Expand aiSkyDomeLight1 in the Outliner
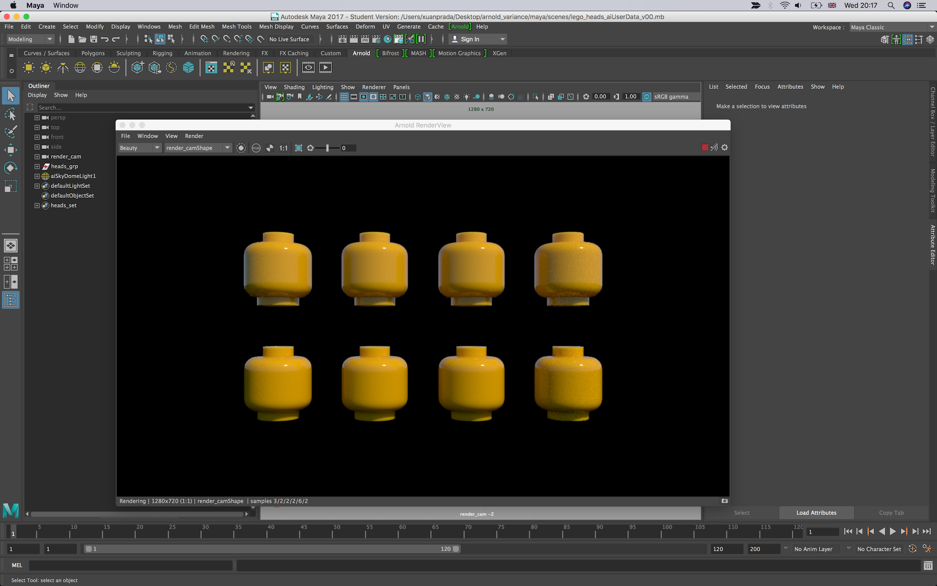The width and height of the screenshot is (937, 586). click(x=37, y=176)
